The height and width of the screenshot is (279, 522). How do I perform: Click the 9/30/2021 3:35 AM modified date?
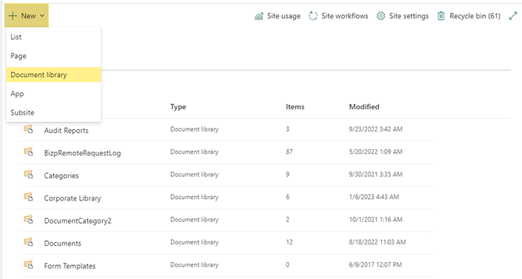pyautogui.click(x=375, y=174)
